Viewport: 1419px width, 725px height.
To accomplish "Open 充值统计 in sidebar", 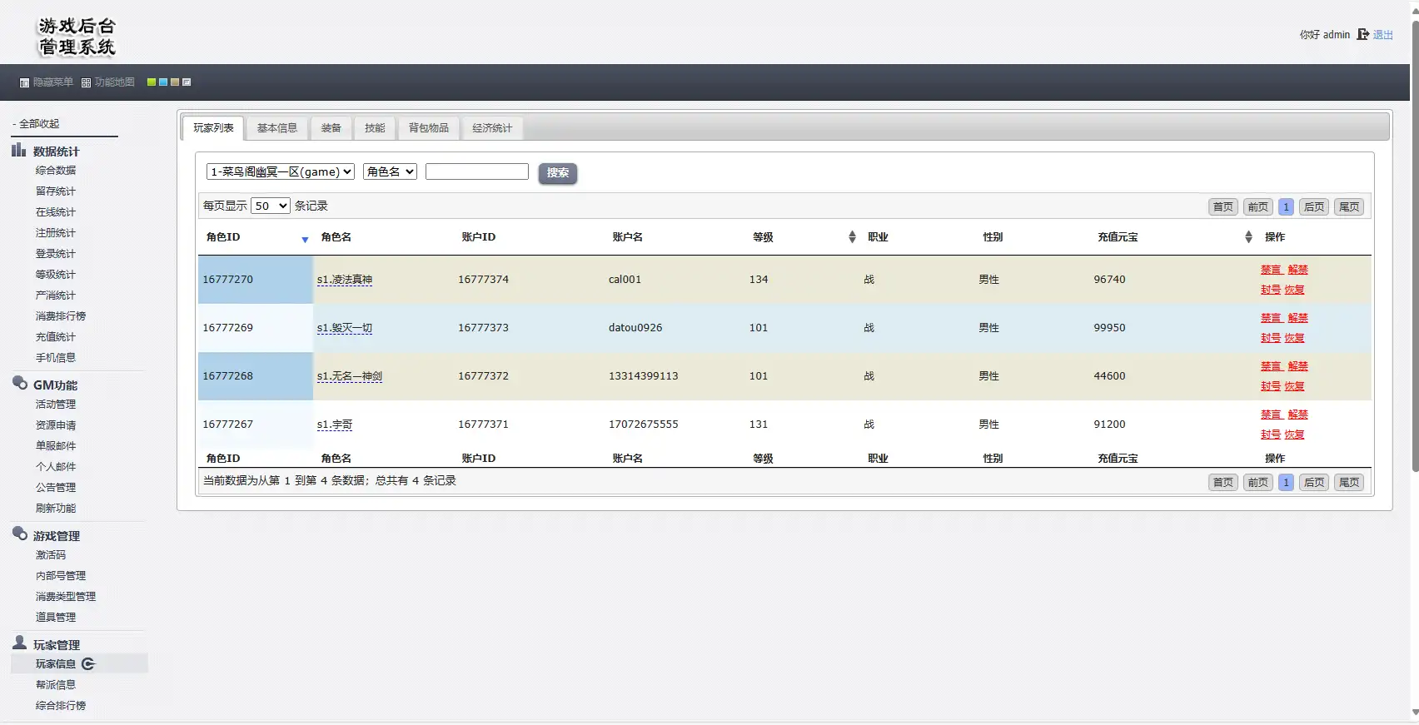I will tap(56, 337).
